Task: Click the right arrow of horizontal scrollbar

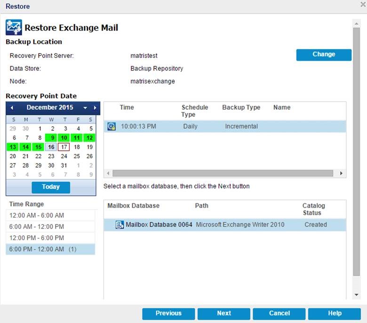Action: point(341,173)
